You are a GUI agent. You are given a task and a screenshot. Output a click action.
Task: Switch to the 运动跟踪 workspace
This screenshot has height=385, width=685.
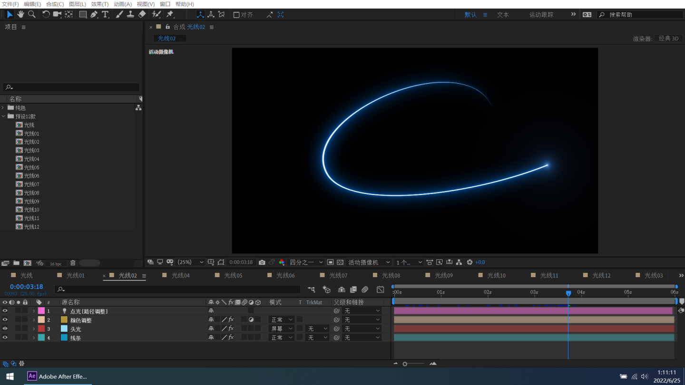541,15
